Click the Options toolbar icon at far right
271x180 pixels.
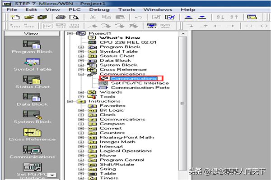coord(252,17)
